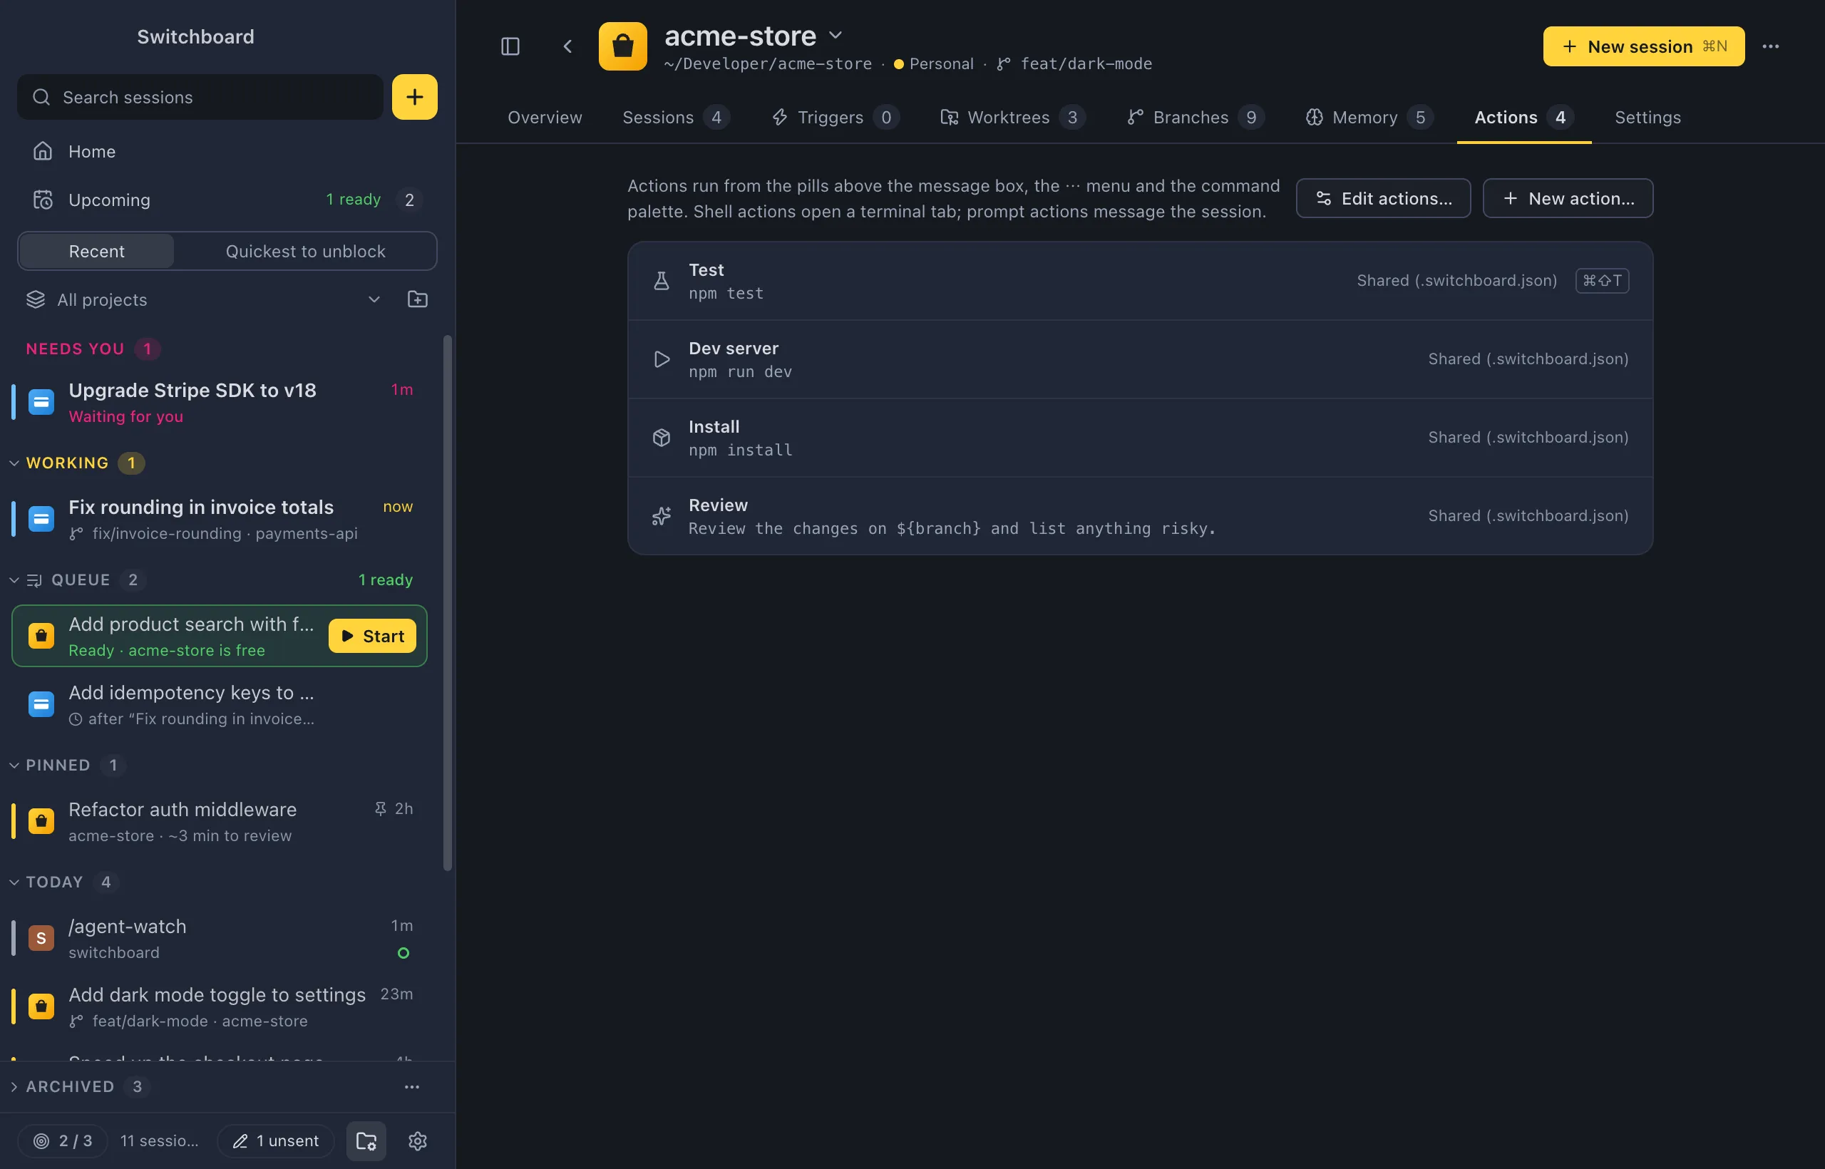Click the ⌘⇧T shortcut badge on Test
Image resolution: width=1825 pixels, height=1169 pixels.
[x=1602, y=281]
